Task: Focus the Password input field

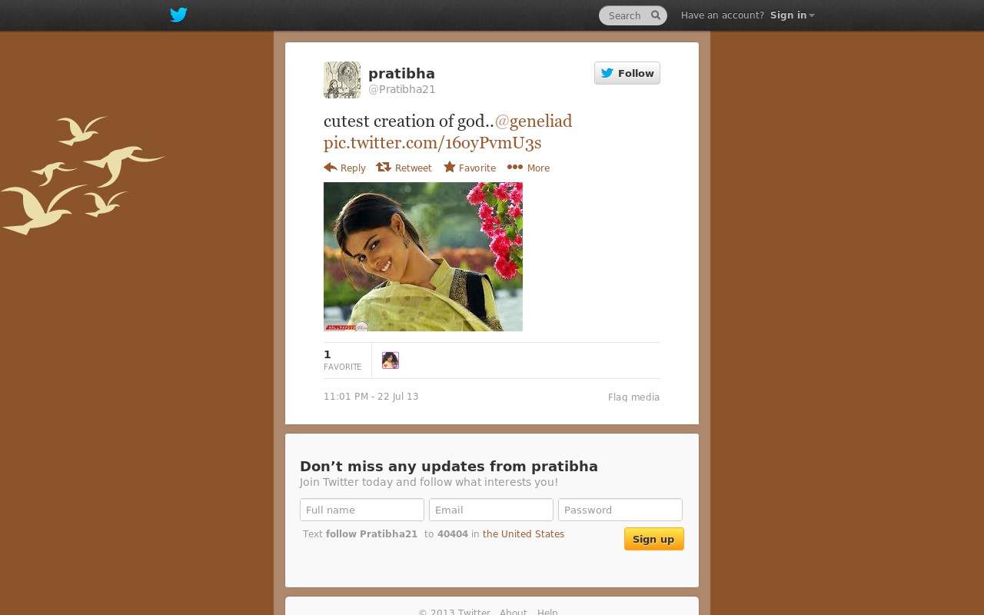Action: pyautogui.click(x=620, y=510)
